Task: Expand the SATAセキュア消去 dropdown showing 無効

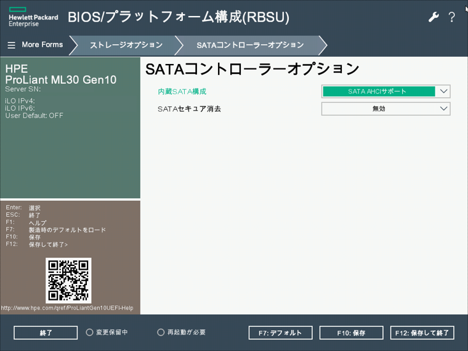Action: coord(385,108)
